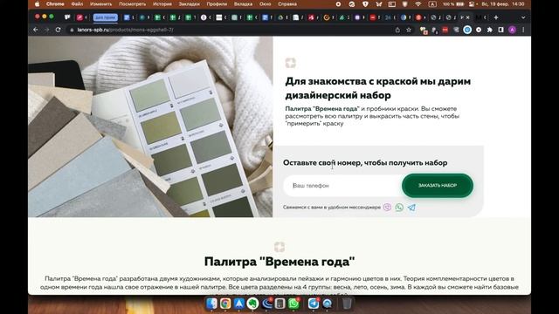Click the highlighted blue tab group label

click(x=105, y=17)
